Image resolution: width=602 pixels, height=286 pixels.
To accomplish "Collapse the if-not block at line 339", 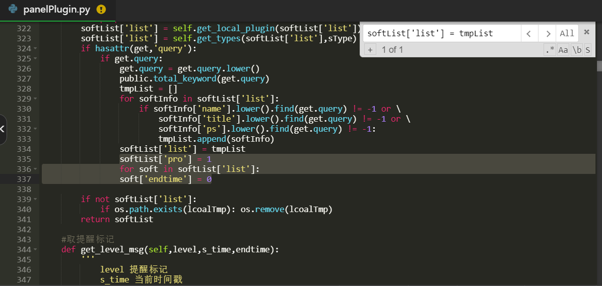I will tap(35, 200).
